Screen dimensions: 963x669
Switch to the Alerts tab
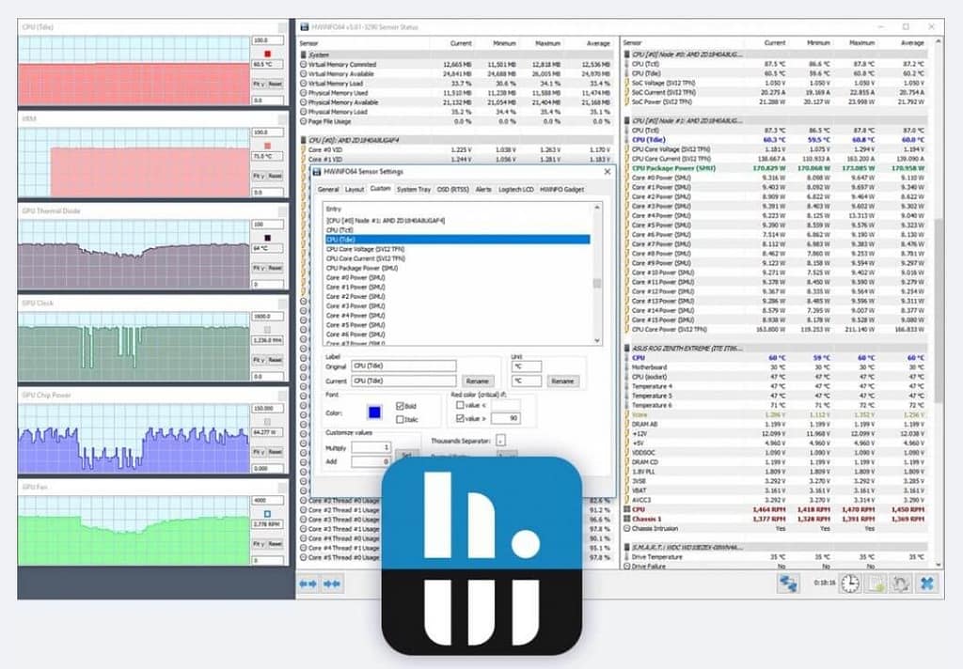click(482, 189)
